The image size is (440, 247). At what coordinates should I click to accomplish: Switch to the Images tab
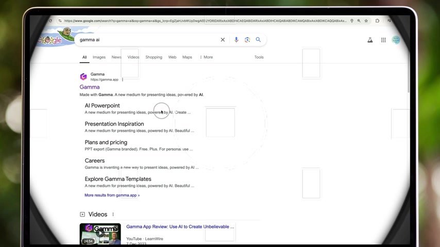point(99,57)
